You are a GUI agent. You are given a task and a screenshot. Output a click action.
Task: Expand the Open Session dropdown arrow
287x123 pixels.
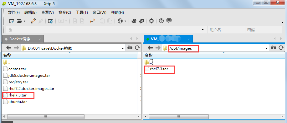[24, 21]
